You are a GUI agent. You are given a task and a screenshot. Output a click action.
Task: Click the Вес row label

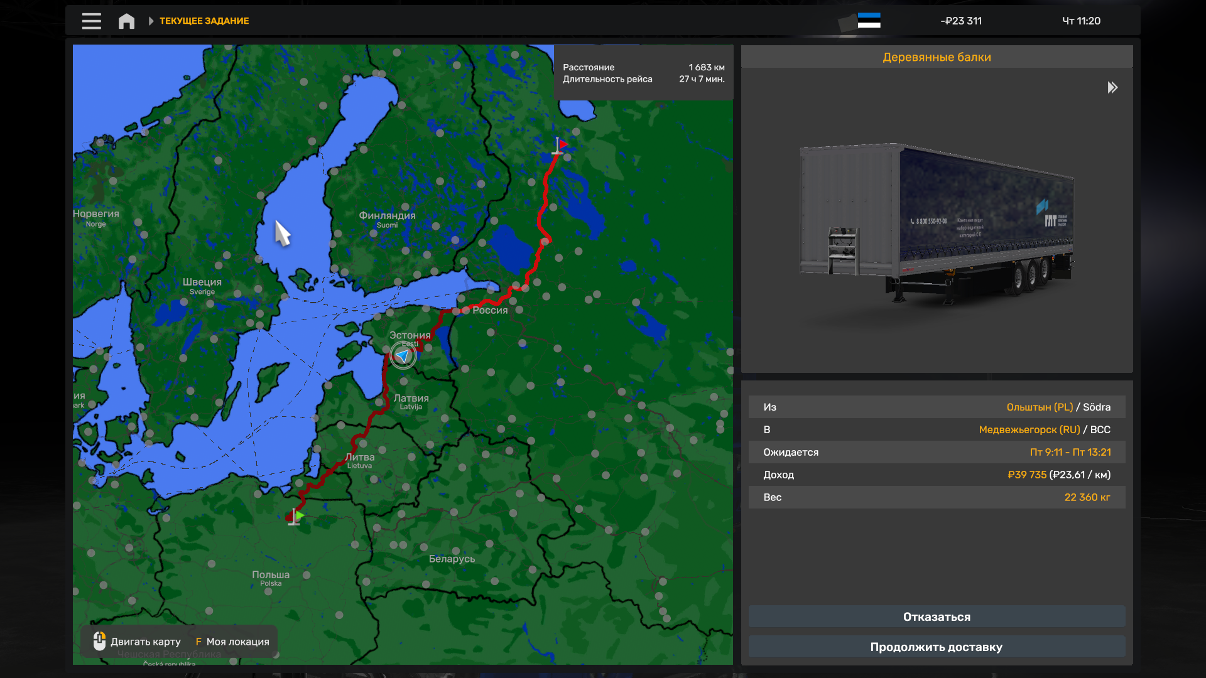click(x=772, y=497)
